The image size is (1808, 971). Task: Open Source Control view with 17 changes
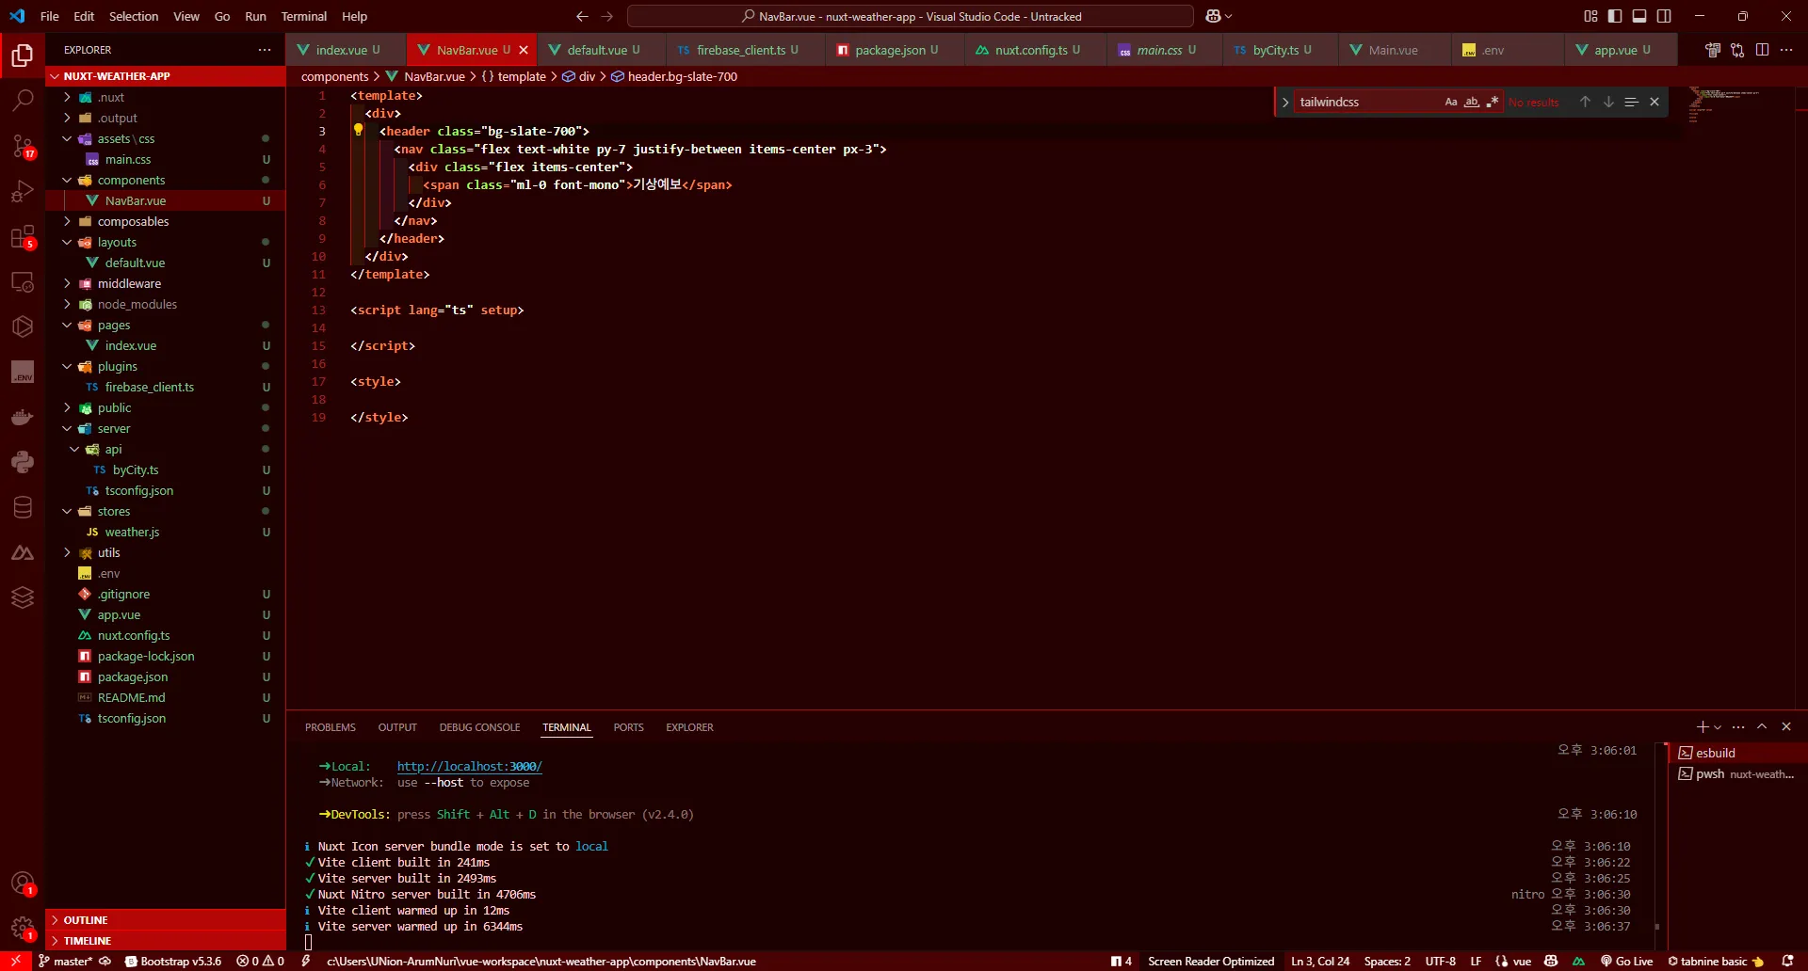(23, 146)
